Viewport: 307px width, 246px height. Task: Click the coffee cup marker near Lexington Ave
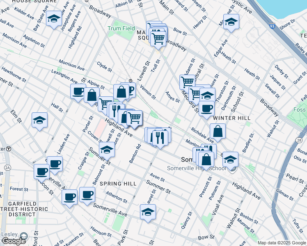coord(78,92)
